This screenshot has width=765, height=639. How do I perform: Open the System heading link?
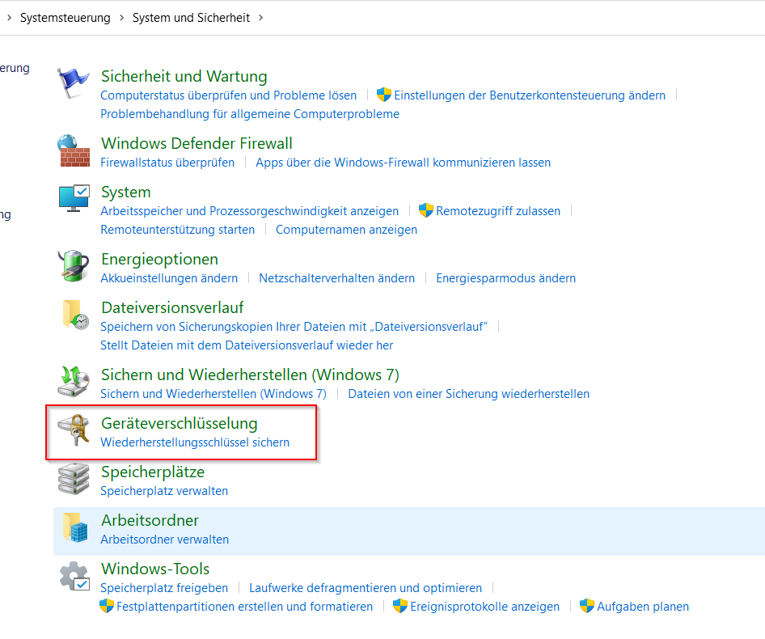pos(126,192)
